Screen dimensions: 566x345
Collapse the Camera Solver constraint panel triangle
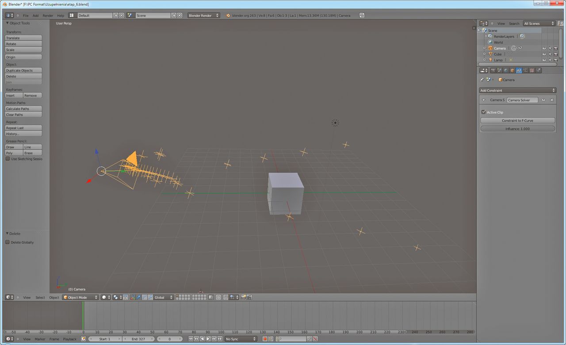[484, 100]
